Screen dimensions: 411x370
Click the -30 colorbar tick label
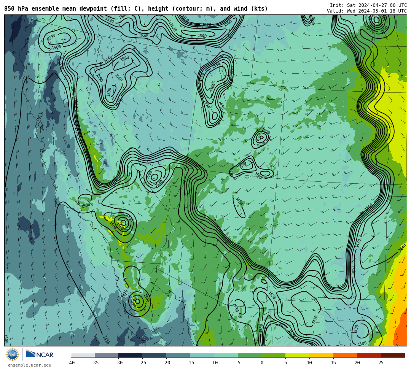click(118, 363)
